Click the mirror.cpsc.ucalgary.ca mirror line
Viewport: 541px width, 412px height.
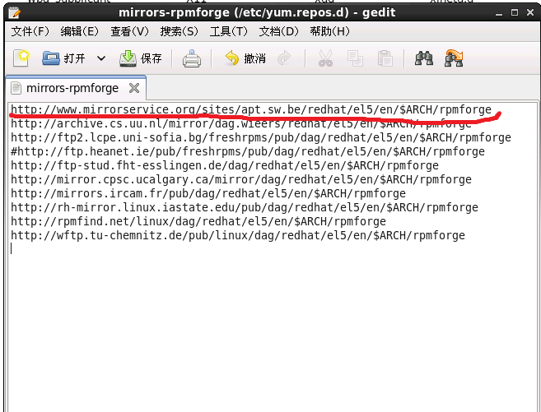point(241,179)
